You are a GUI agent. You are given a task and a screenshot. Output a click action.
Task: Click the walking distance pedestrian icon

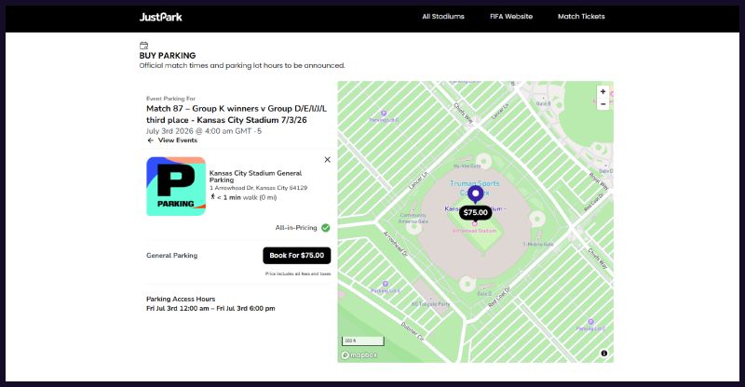(x=212, y=197)
